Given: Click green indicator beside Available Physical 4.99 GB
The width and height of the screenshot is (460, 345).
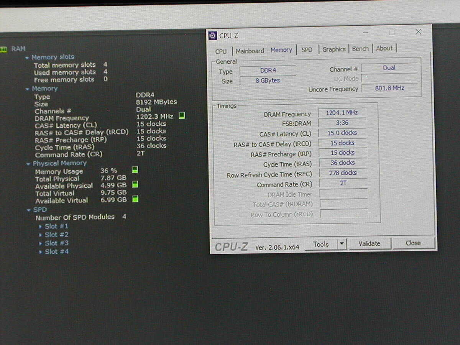Looking at the screenshot, I should tap(135, 184).
